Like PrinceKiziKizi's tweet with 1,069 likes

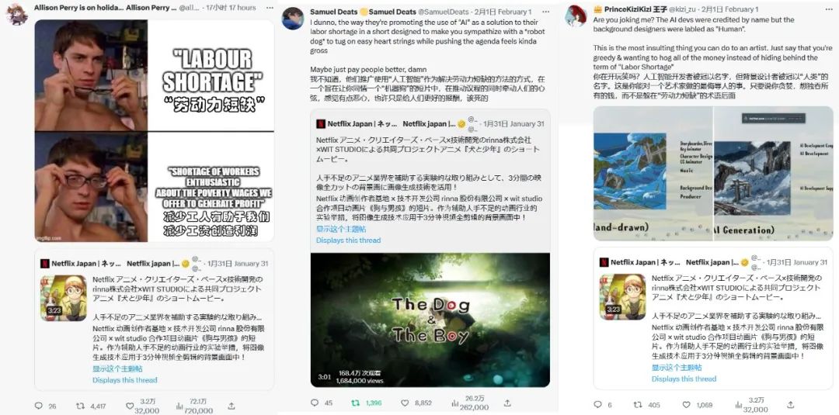687,405
